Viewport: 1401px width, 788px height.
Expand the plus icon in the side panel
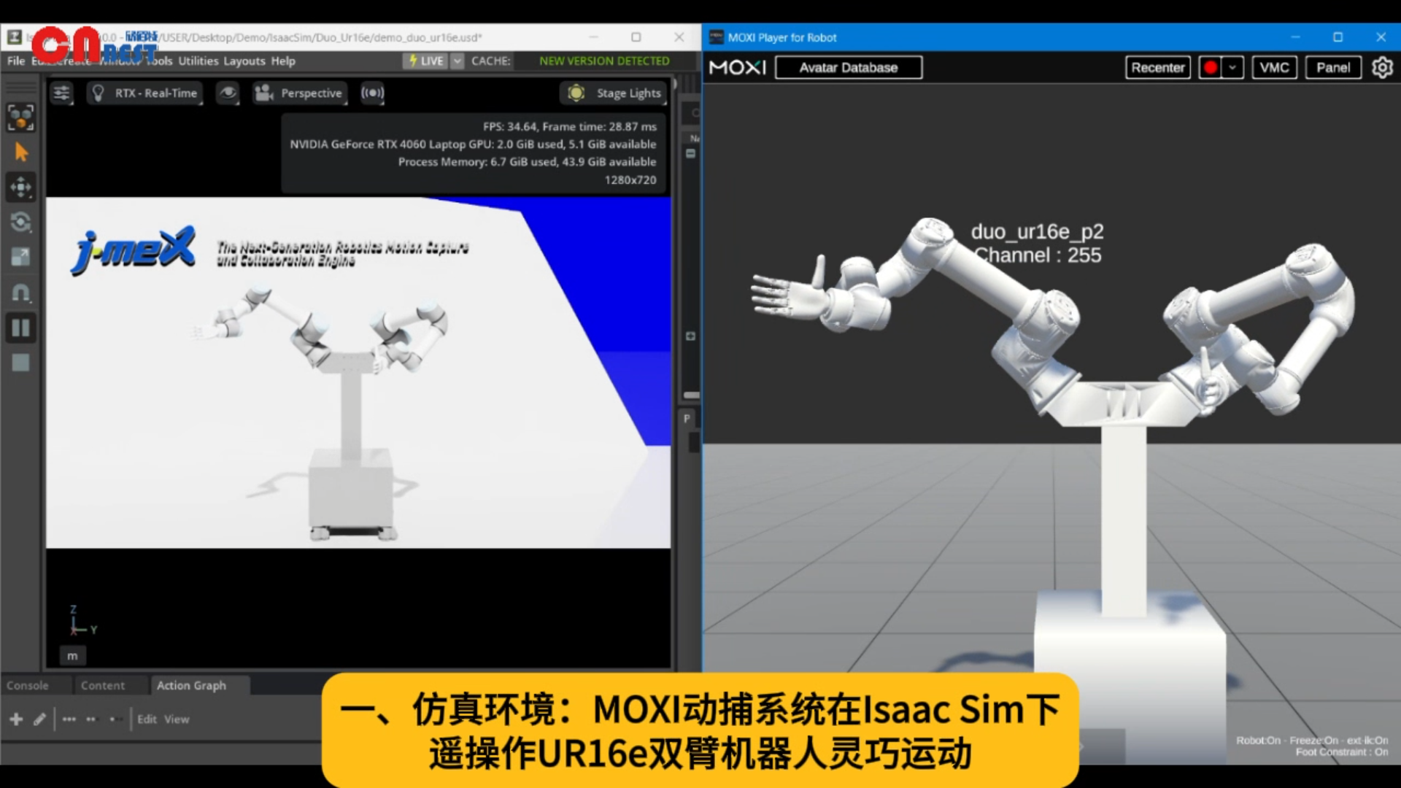tap(690, 336)
